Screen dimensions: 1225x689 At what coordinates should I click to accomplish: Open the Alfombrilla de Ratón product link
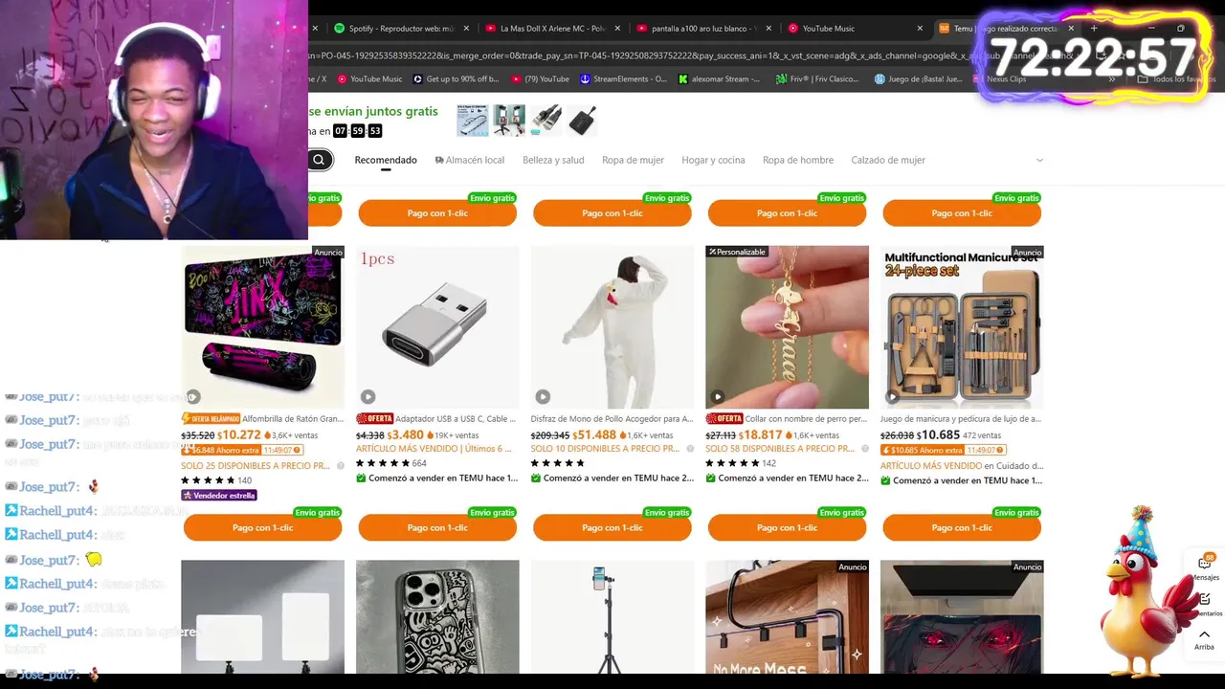[293, 418]
